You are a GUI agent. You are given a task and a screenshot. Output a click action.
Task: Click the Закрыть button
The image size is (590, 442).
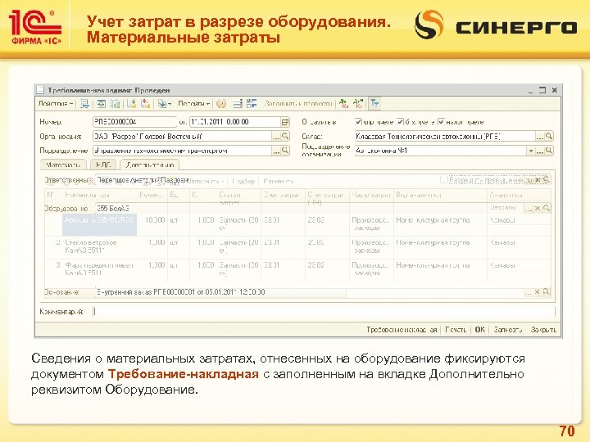tap(543, 330)
